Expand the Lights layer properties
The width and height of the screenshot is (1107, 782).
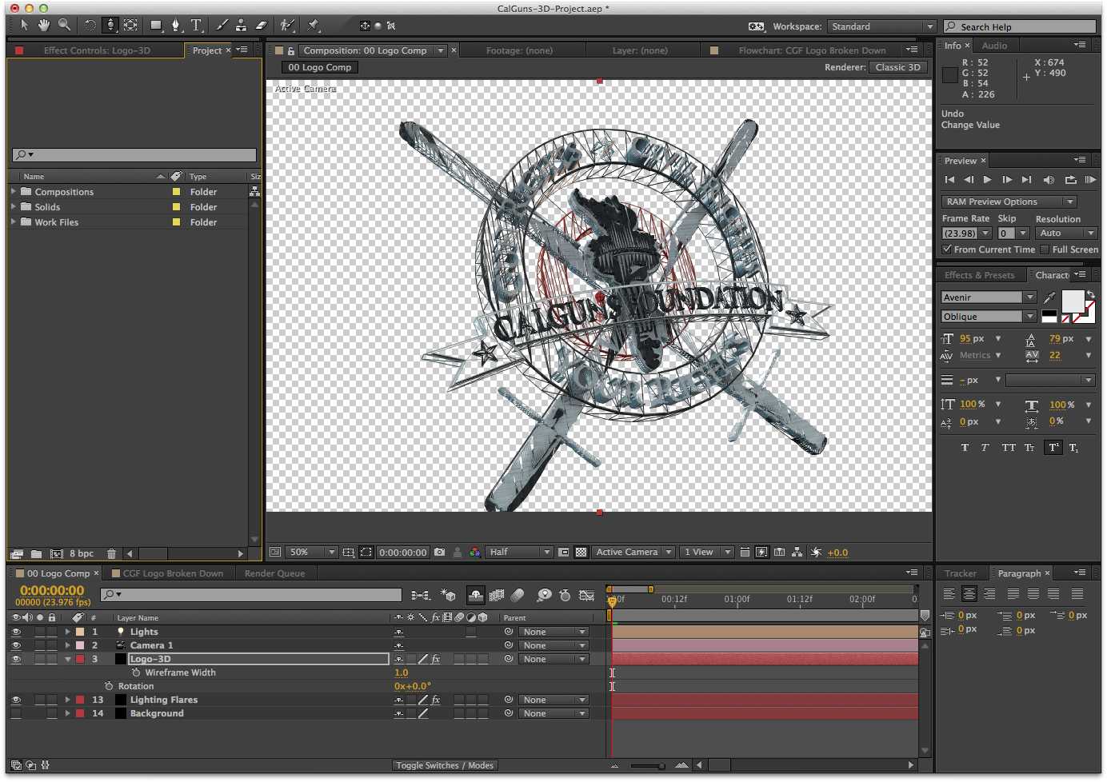pos(68,632)
